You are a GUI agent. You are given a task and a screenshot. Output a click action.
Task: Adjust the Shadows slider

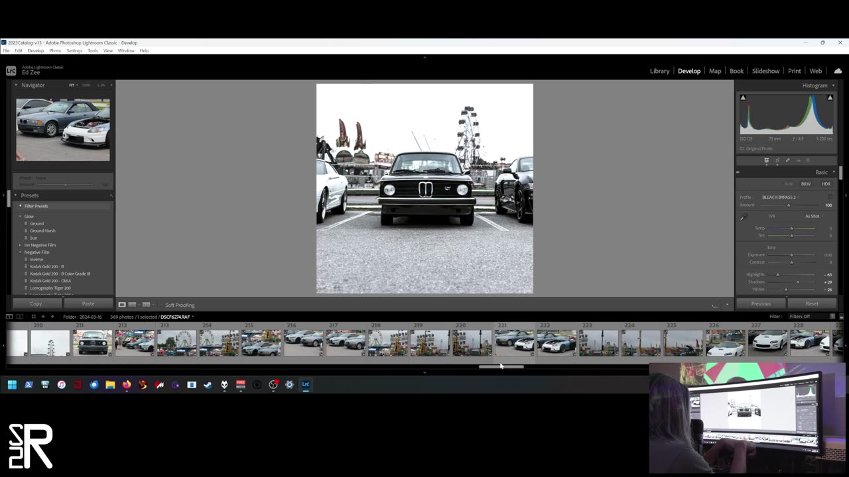[797, 282]
